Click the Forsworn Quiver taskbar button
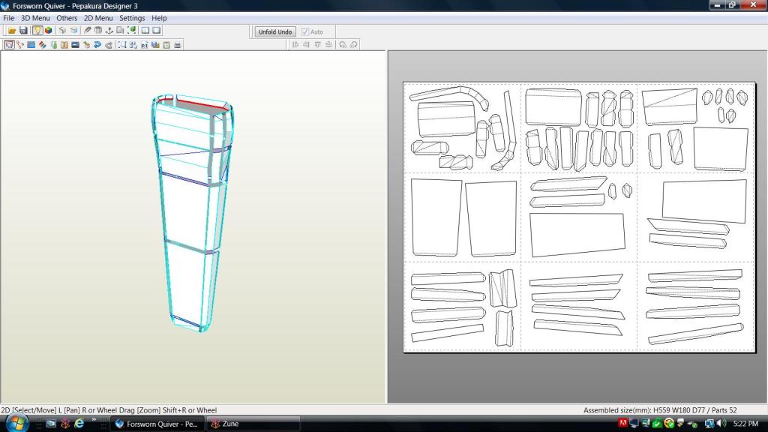The height and width of the screenshot is (432, 768). point(157,424)
